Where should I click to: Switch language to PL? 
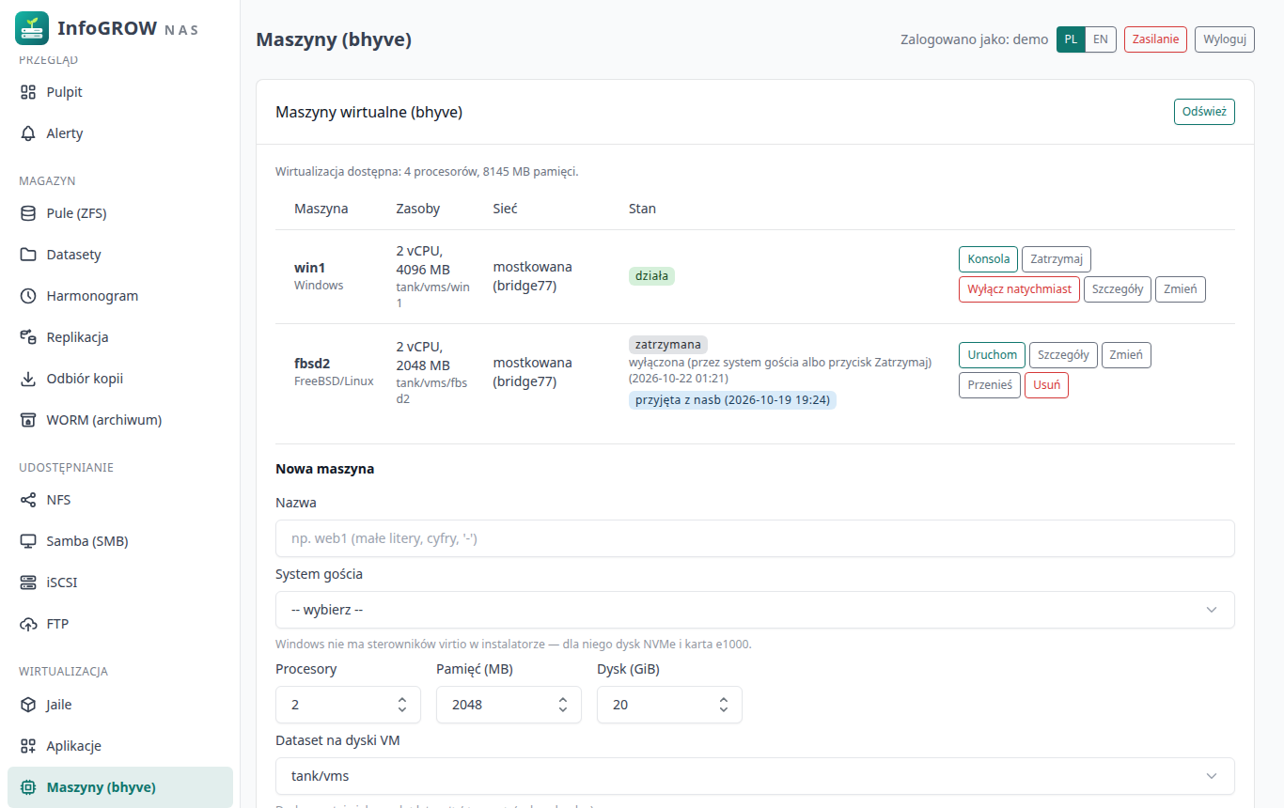(1071, 39)
